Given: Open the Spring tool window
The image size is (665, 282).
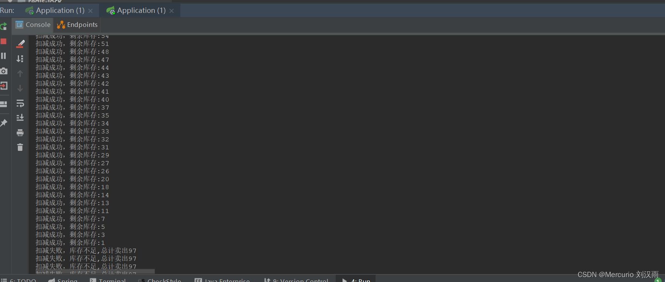Looking at the screenshot, I should (63, 280).
